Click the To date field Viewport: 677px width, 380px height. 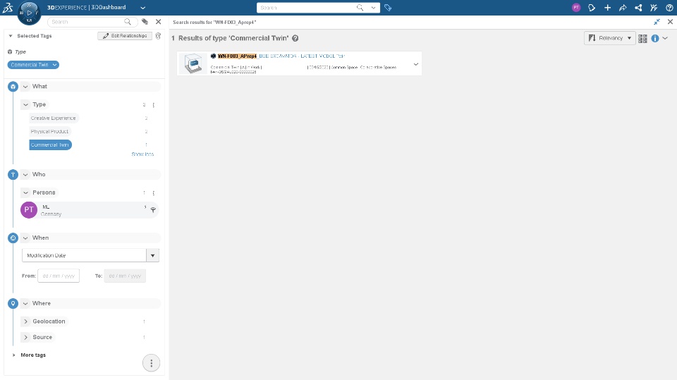(125, 276)
